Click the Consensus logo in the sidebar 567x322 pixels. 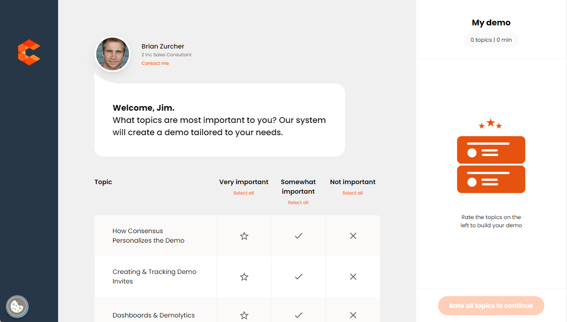[29, 53]
